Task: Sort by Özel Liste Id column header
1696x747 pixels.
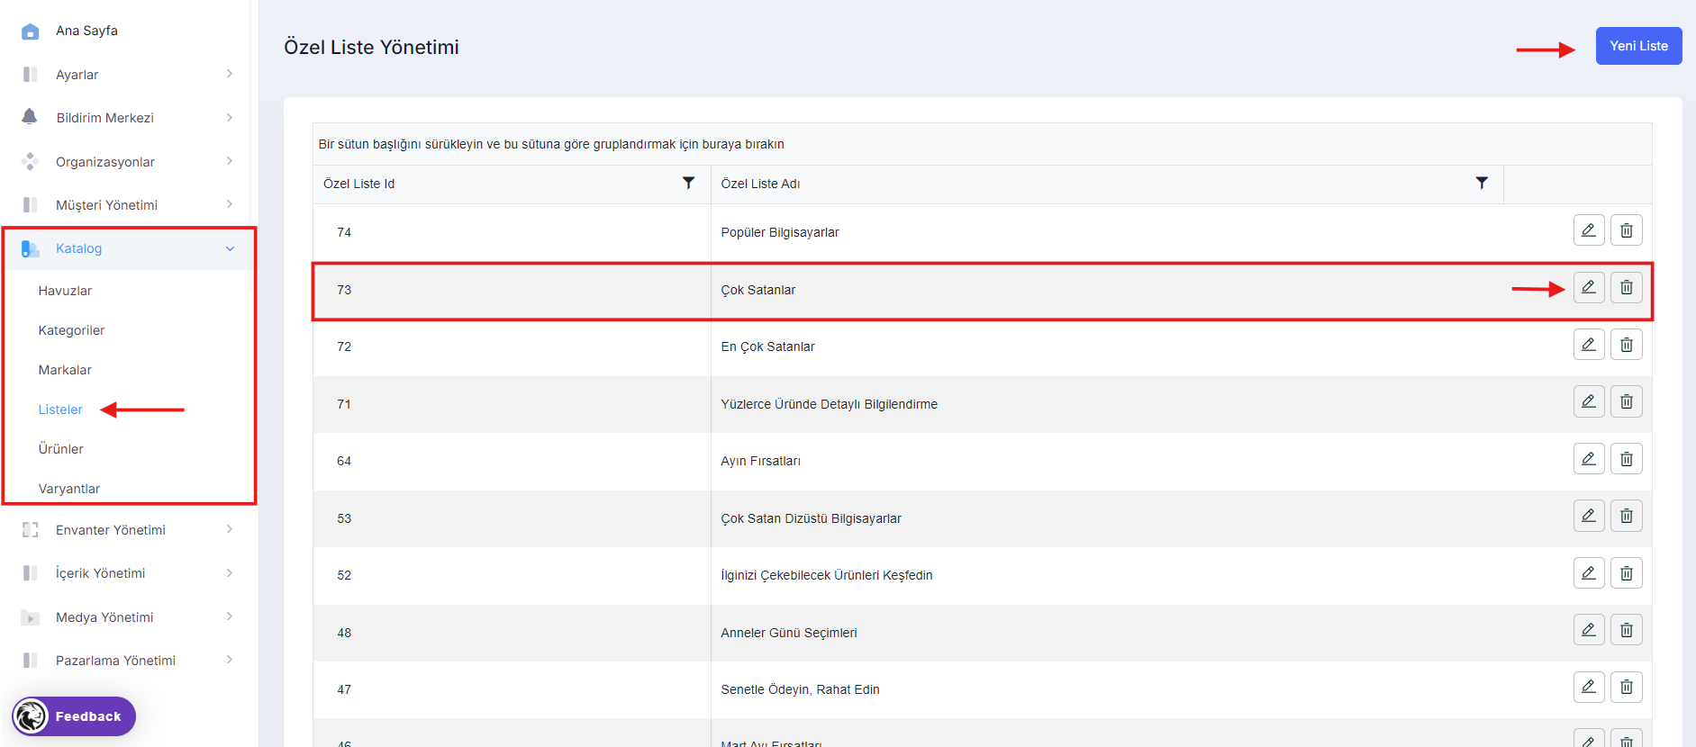Action: (358, 184)
